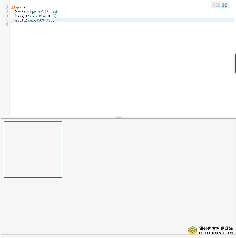Click the DedeCMS stacked-layers logo icon
236x238 pixels.
(193, 230)
